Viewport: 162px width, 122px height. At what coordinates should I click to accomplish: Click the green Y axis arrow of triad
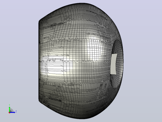point(10,109)
